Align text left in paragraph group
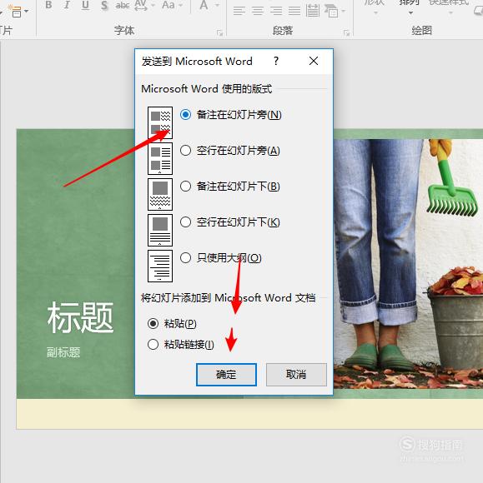 (x=239, y=12)
